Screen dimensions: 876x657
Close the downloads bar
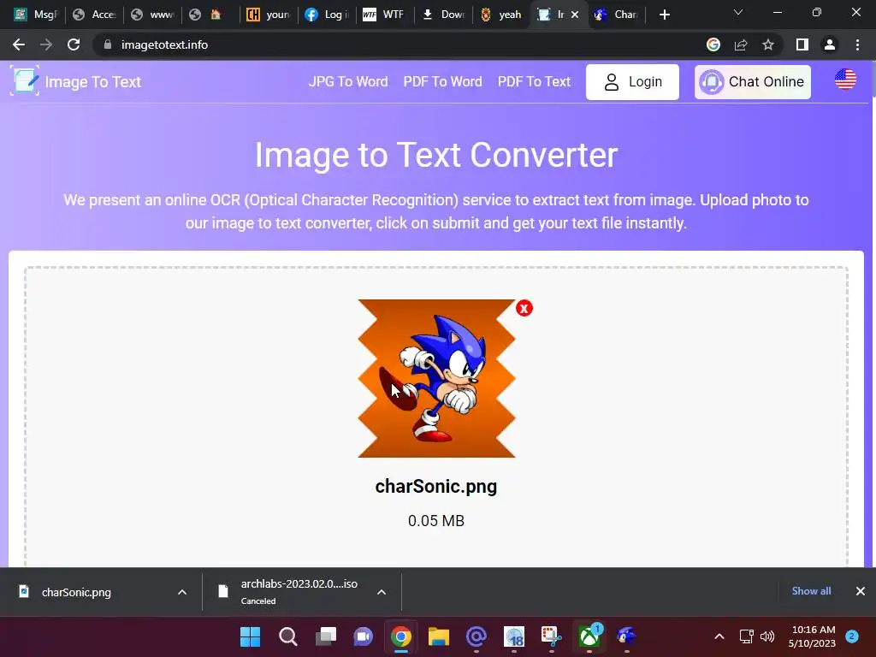(861, 591)
